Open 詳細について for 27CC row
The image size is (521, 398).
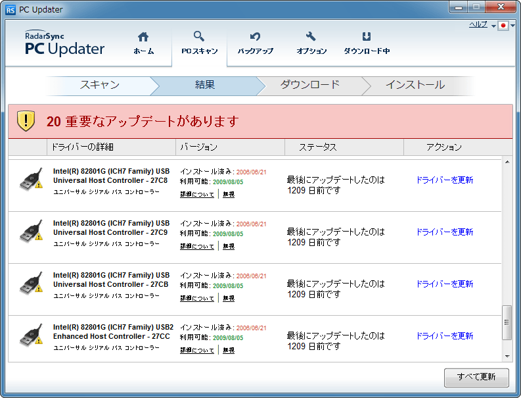pos(197,350)
